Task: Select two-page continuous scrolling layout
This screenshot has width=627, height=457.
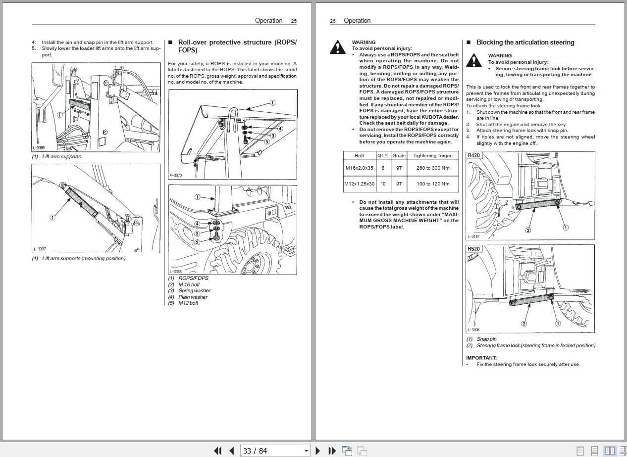Action: (x=624, y=450)
